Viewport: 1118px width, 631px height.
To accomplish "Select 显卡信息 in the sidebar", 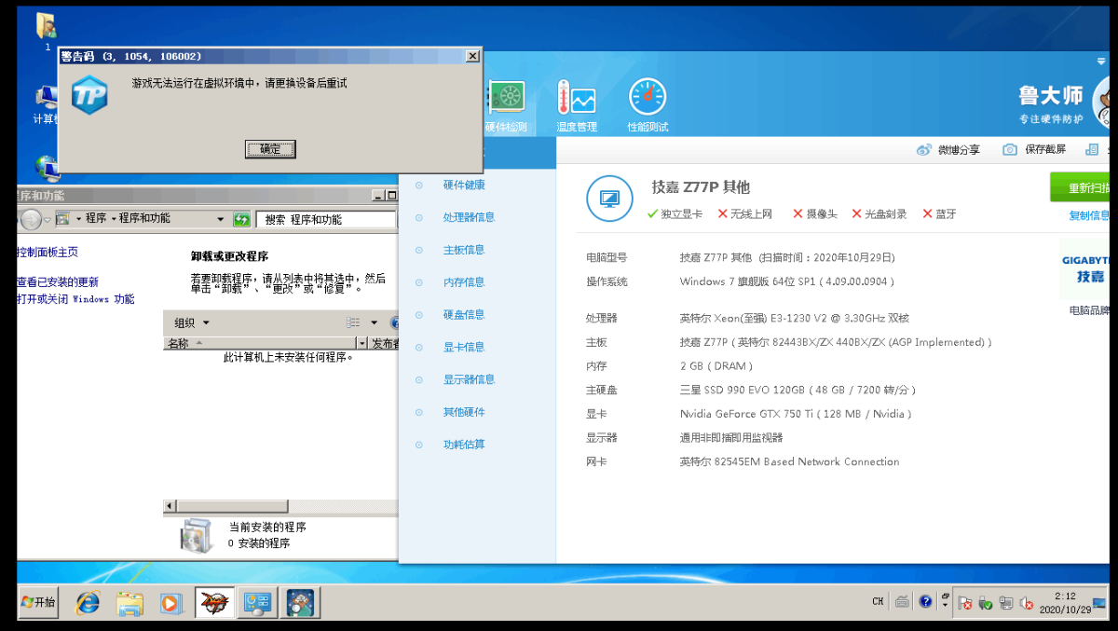I will coord(464,347).
